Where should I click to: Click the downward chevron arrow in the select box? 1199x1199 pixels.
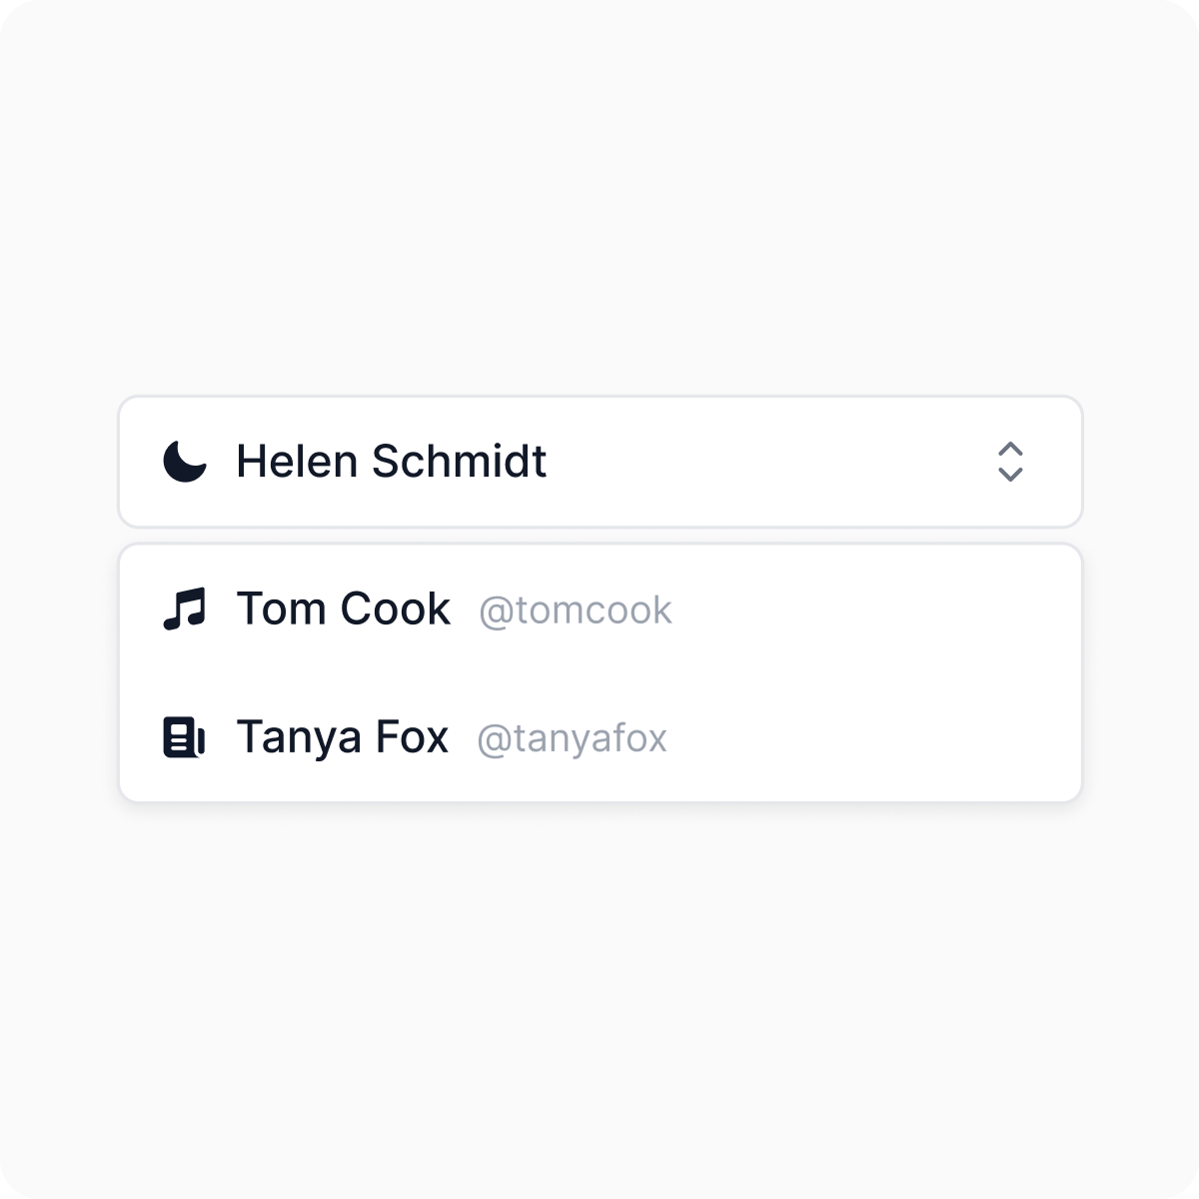click(x=1010, y=475)
